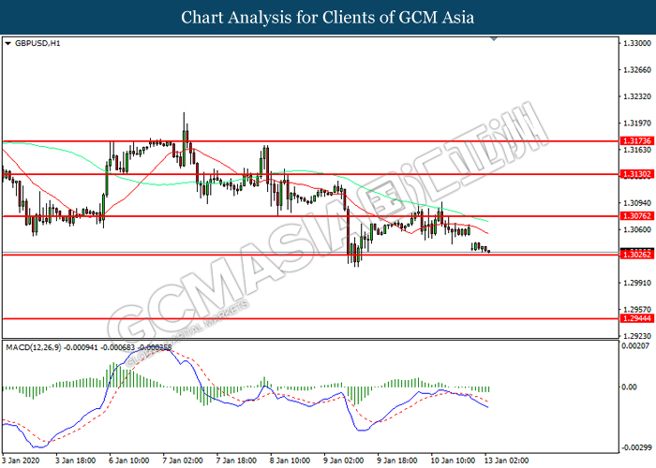Image resolution: width=656 pixels, height=468 pixels.
Task: Click the 7 Jan 18:00 time label
Action: [236, 461]
